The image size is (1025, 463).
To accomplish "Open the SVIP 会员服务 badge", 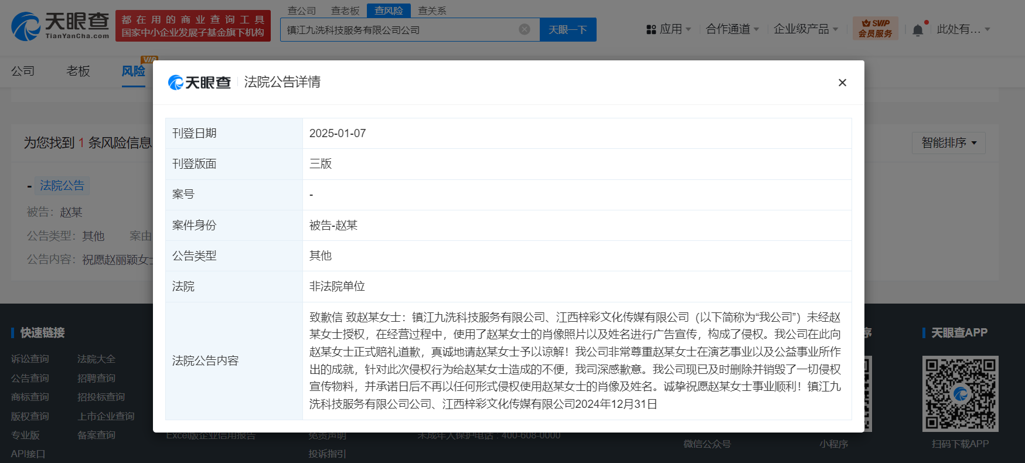I will (x=876, y=28).
